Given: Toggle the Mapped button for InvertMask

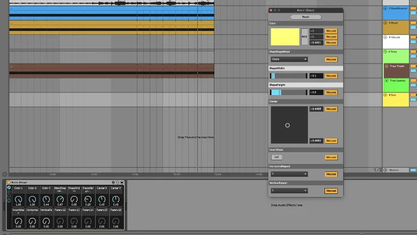Looking at the screenshot, I should 331,158.
